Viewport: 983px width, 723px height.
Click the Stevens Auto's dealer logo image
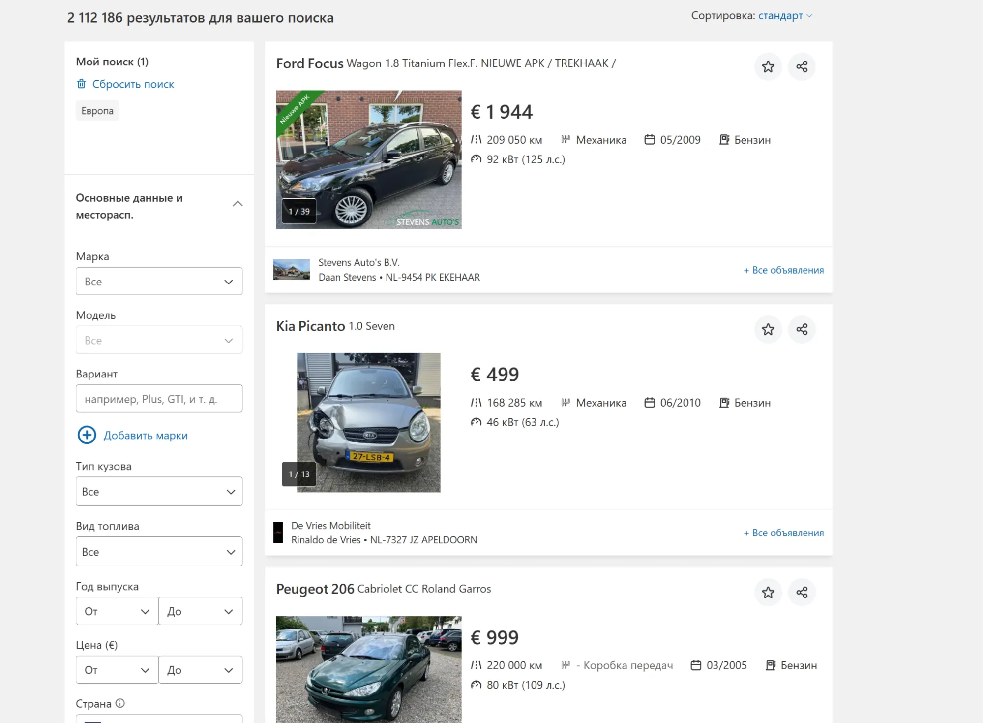click(x=291, y=270)
